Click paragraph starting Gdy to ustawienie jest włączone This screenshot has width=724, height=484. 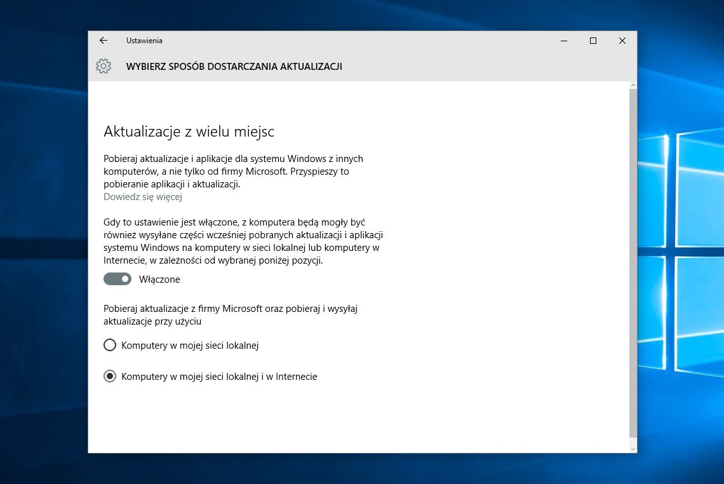[x=243, y=241]
